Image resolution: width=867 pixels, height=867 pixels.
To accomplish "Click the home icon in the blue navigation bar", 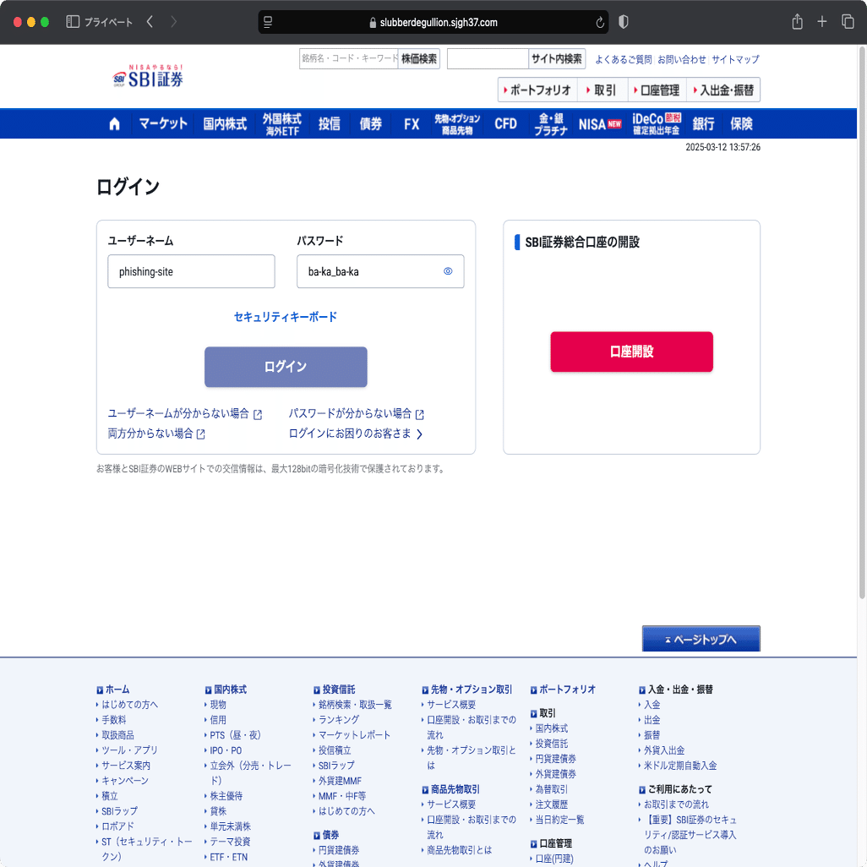I will click(114, 123).
